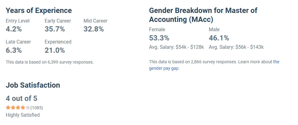298x125 pixels.
Task: Select the Late Career 6.3% figure
Action: [14, 50]
